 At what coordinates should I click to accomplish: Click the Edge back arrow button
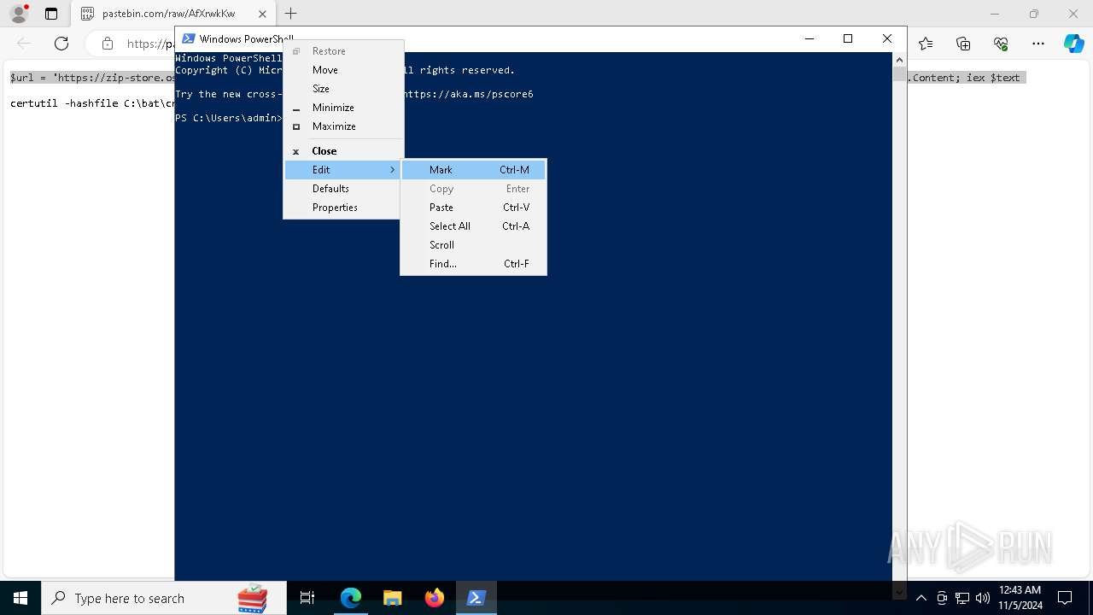24,44
